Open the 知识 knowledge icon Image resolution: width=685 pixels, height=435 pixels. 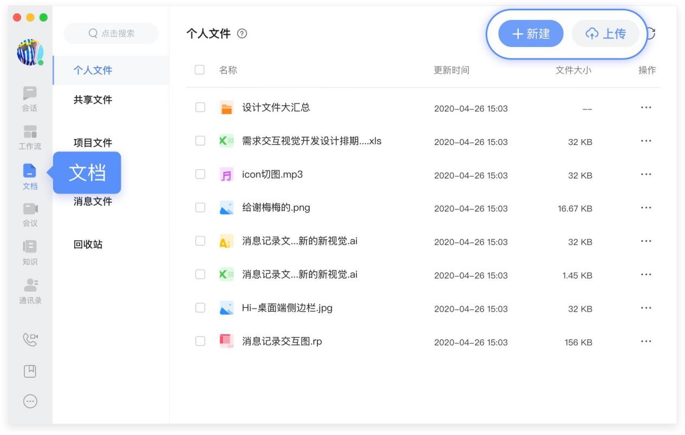(x=30, y=247)
